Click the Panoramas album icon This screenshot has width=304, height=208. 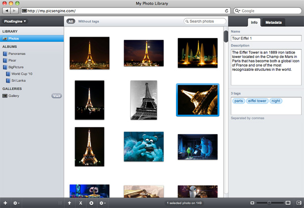(x=5, y=53)
